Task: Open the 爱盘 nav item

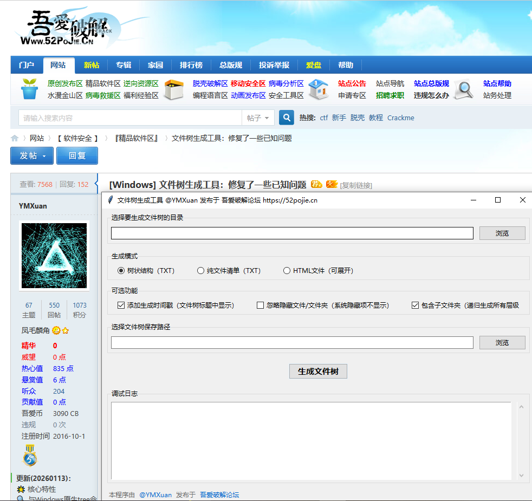Action: (314, 65)
